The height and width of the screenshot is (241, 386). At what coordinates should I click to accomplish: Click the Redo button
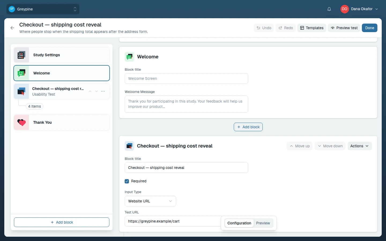(x=285, y=28)
